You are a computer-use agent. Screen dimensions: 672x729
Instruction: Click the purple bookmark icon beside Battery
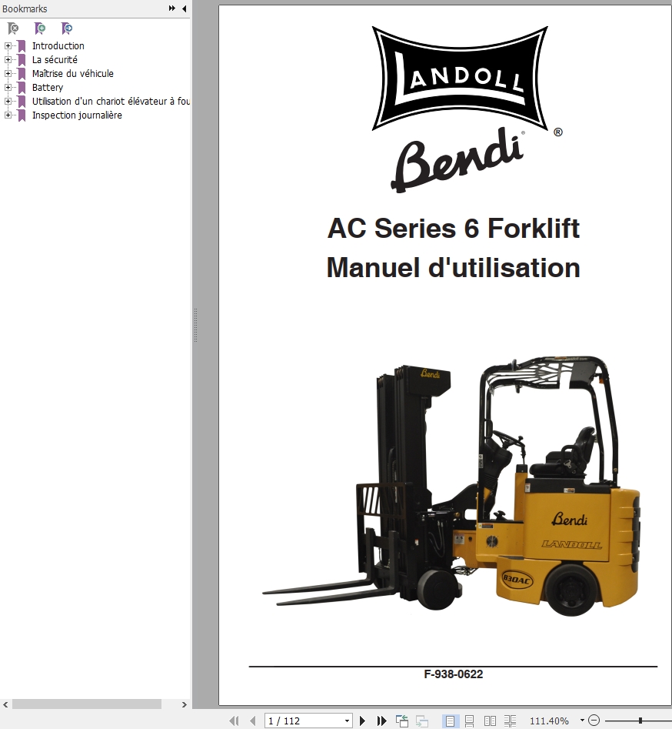[22, 88]
